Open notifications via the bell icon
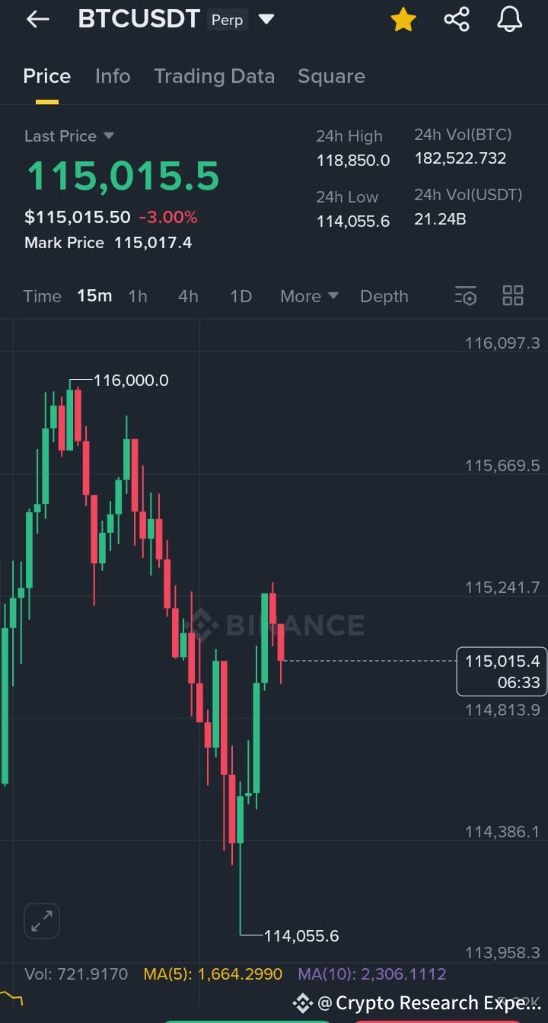 point(508,19)
